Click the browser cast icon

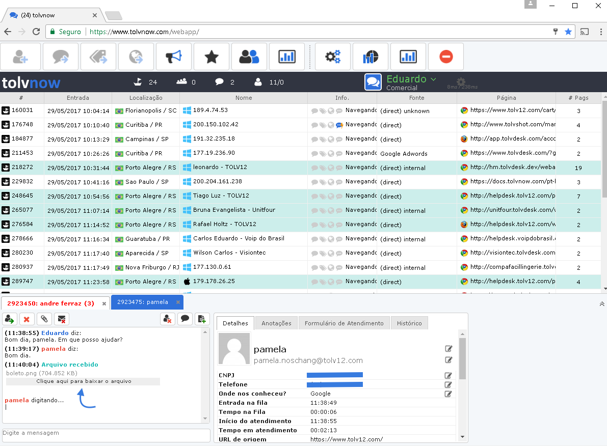(585, 32)
